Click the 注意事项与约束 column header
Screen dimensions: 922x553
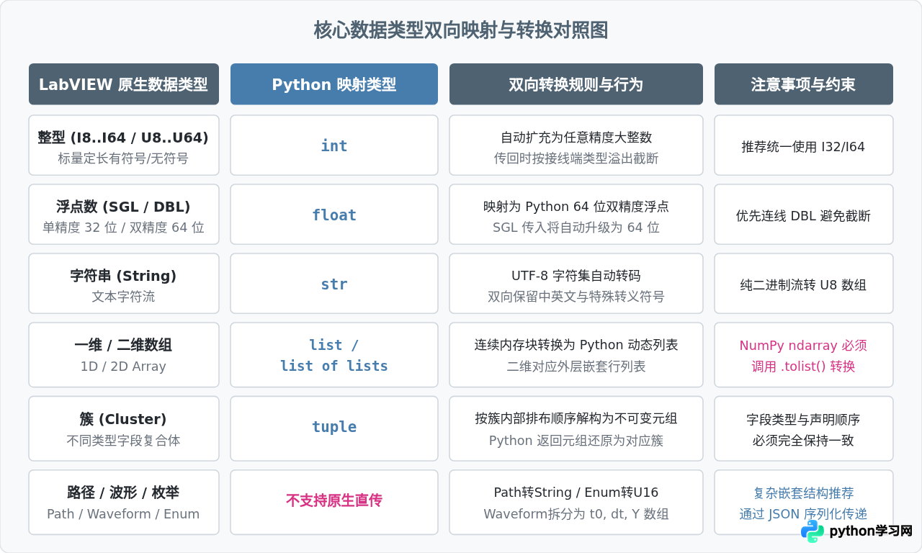[x=804, y=84]
